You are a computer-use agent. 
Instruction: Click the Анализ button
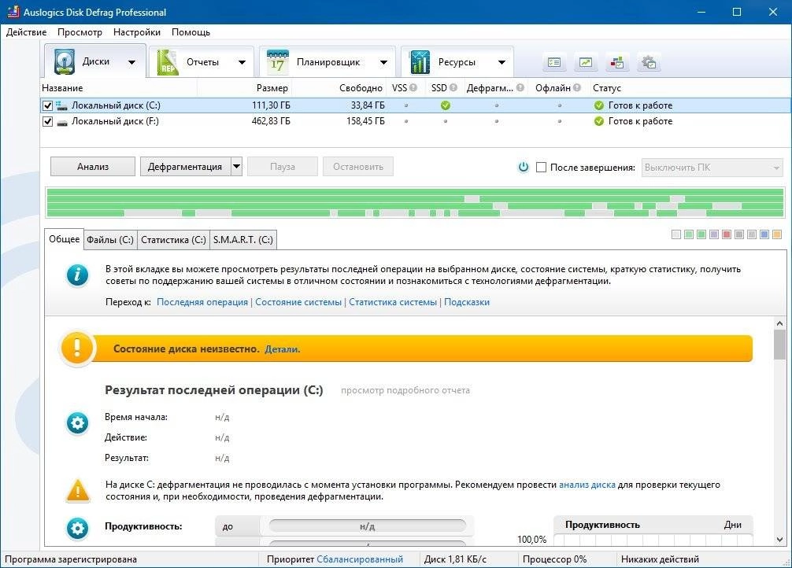[x=93, y=167]
